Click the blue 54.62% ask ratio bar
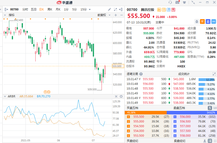 click(x=192, y=113)
